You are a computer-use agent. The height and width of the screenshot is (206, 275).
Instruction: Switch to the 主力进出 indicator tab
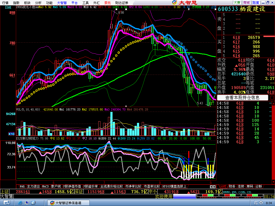pyautogui.click(x=33, y=186)
